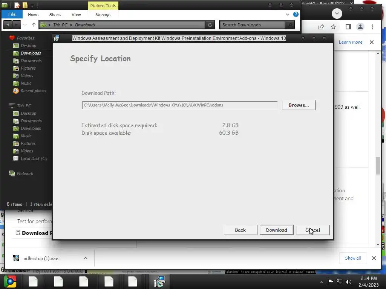Toggle Chrome's side panel icon
This screenshot has width=386, height=289.
click(348, 27)
